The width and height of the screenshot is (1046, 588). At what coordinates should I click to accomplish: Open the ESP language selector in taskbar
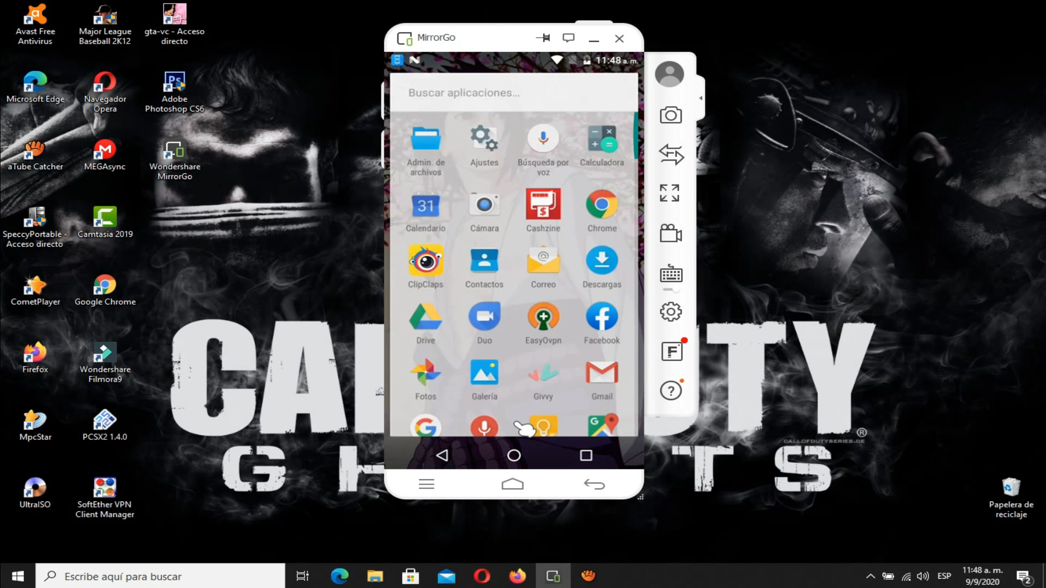point(944,576)
